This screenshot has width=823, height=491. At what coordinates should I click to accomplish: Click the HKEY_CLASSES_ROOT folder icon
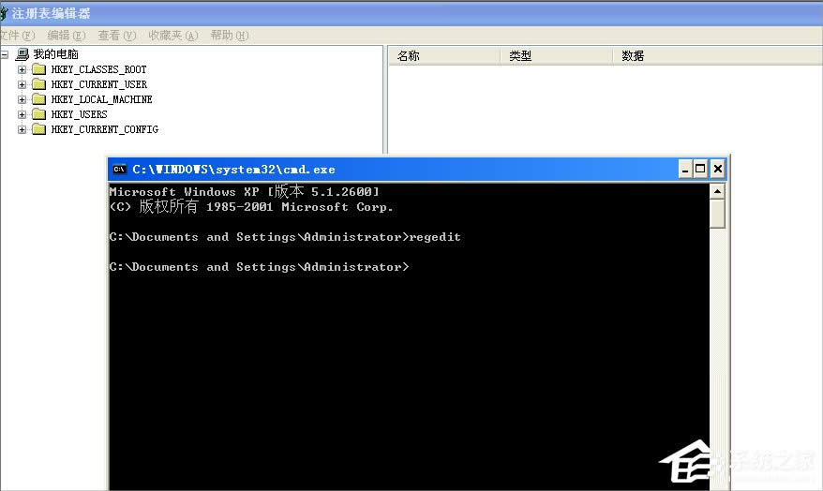pos(38,69)
